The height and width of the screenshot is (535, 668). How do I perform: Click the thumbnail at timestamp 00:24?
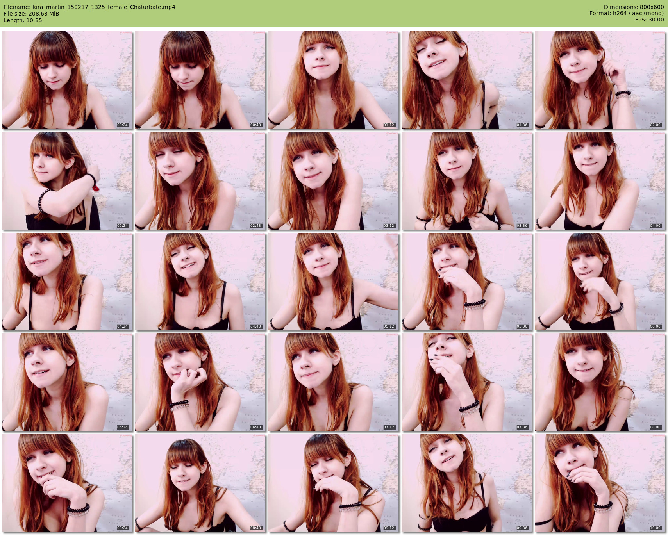(67, 80)
